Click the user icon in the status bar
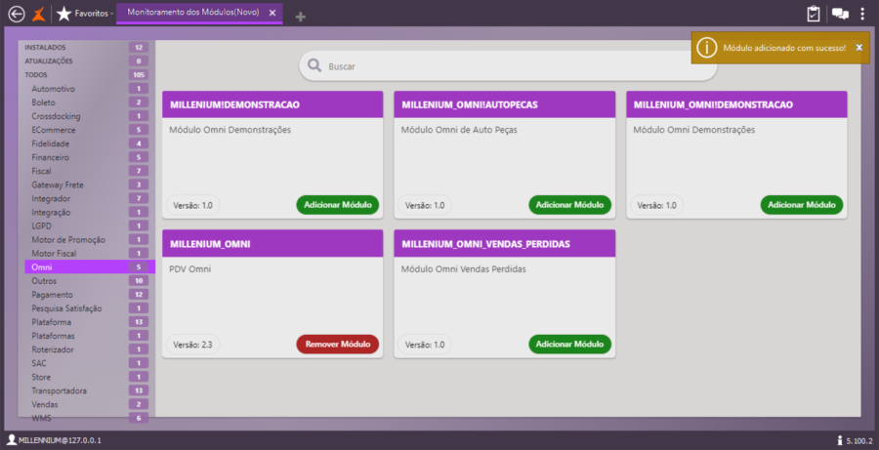 coord(11,440)
